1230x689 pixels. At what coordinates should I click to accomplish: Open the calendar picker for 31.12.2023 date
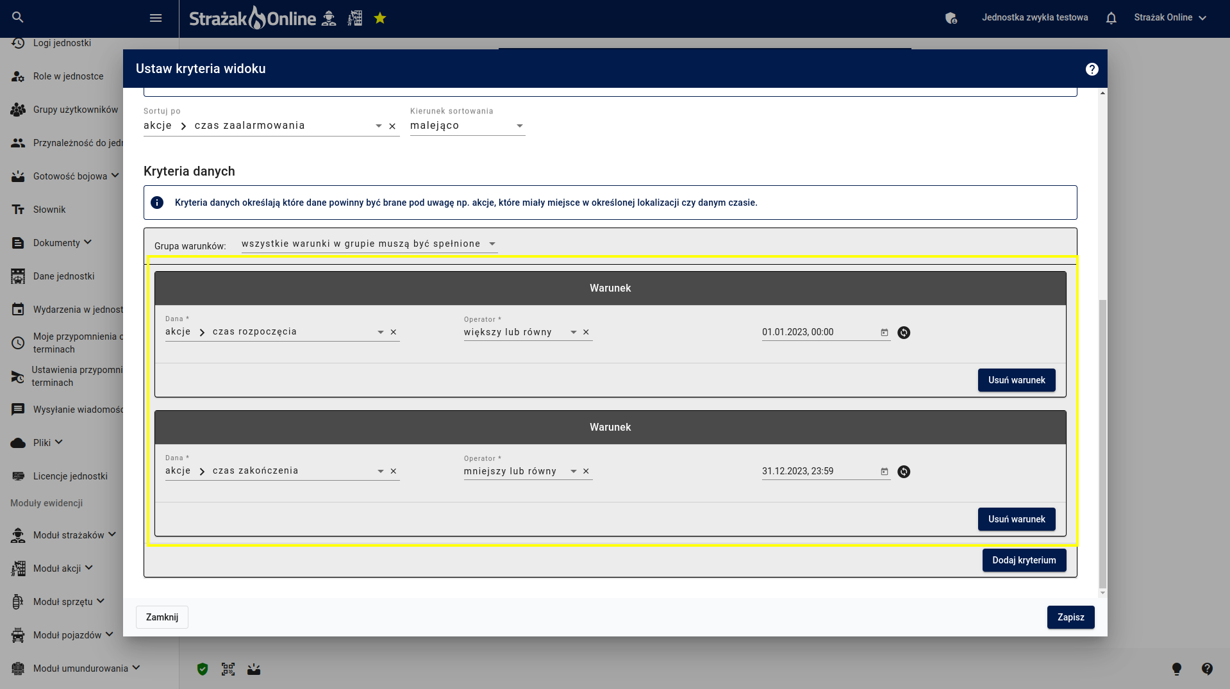pos(885,472)
